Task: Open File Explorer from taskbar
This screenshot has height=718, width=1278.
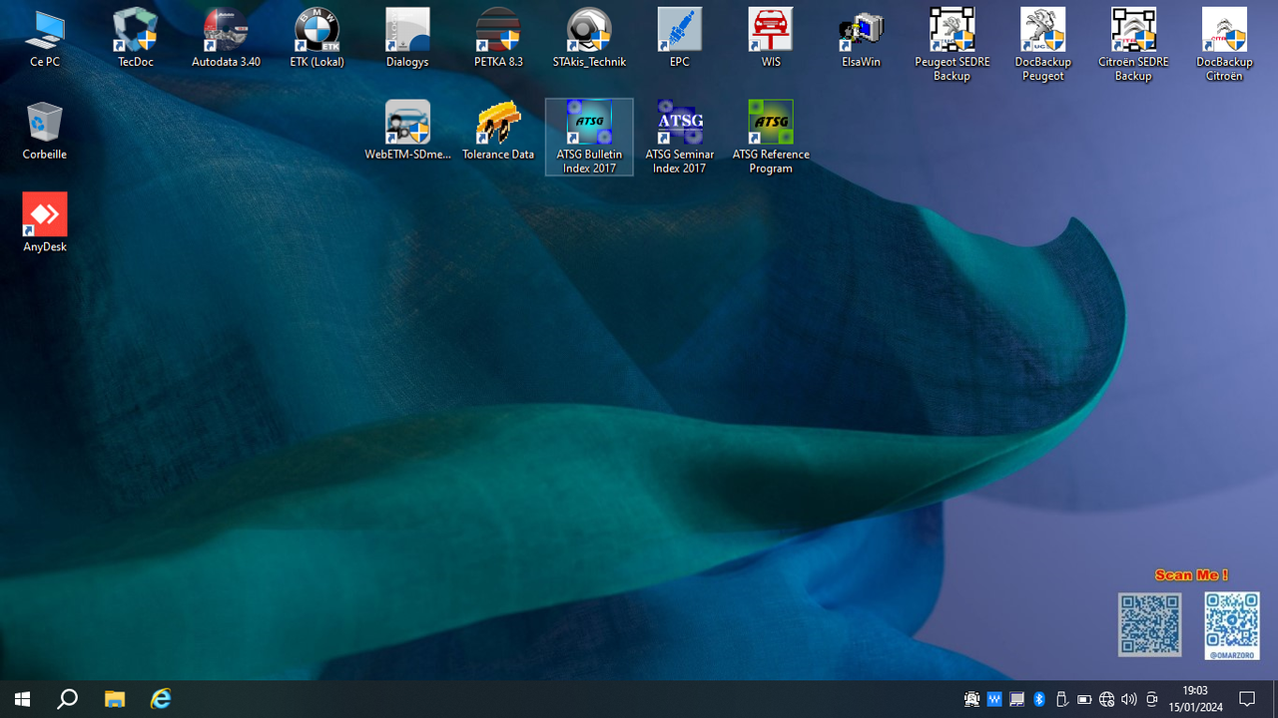Action: (x=115, y=699)
